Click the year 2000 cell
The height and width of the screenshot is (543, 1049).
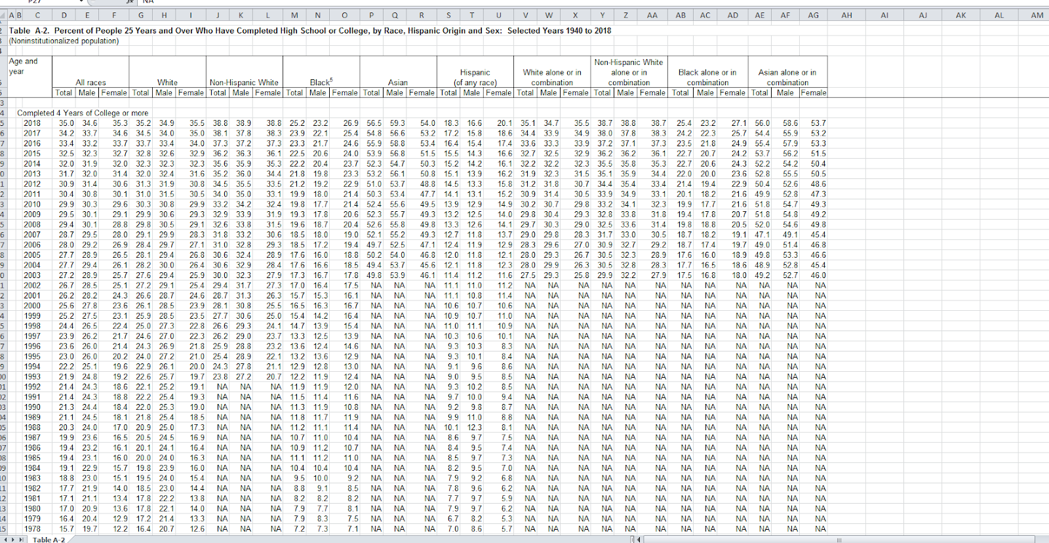coord(32,306)
